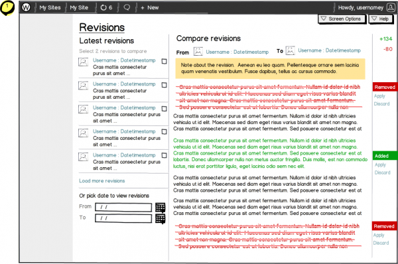This screenshot has height=264, width=398.
Task: Open the Howdy, usernamey account menu
Action: pos(361,7)
